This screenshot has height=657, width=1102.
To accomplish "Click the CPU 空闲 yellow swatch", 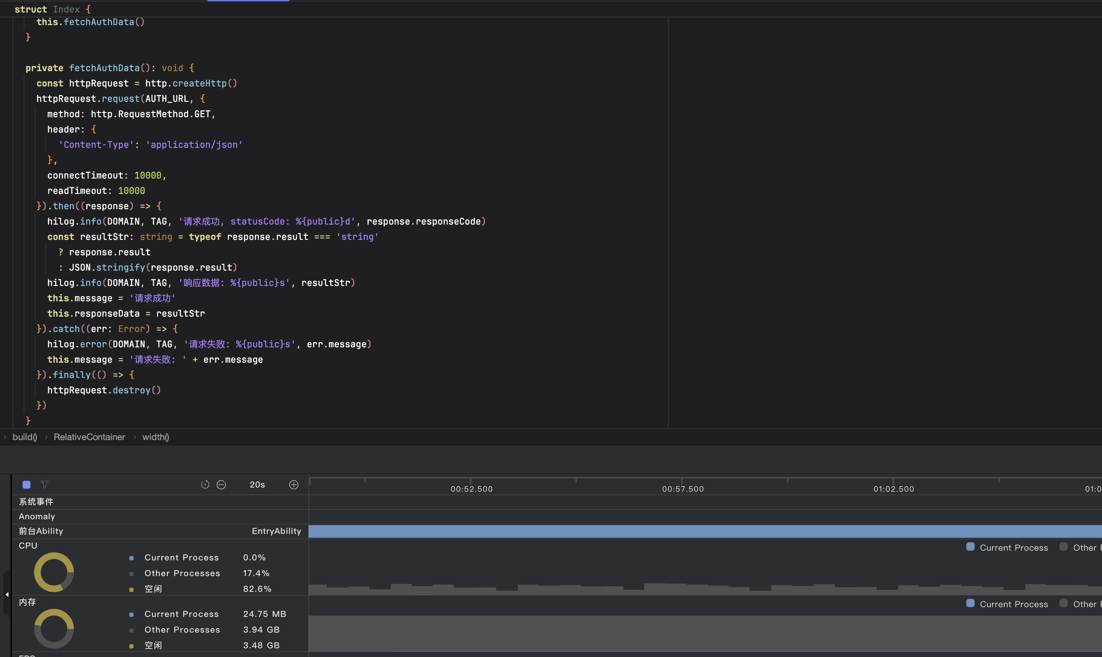I will [x=132, y=589].
